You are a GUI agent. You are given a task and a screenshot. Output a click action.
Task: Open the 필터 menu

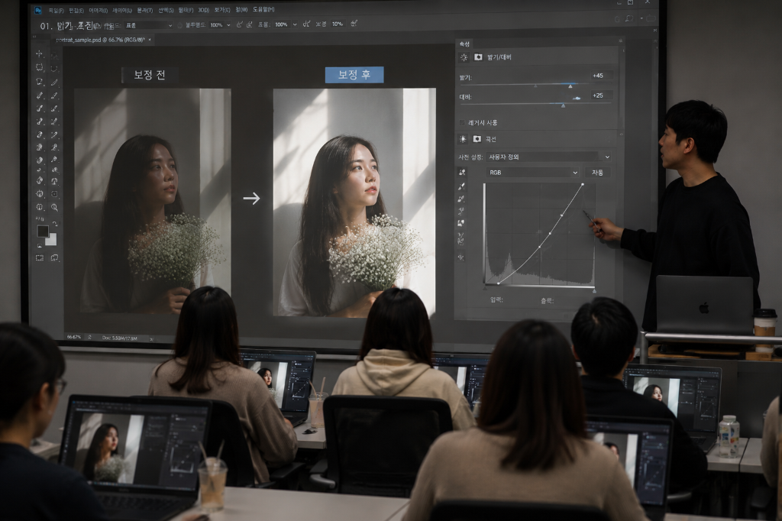click(x=186, y=10)
